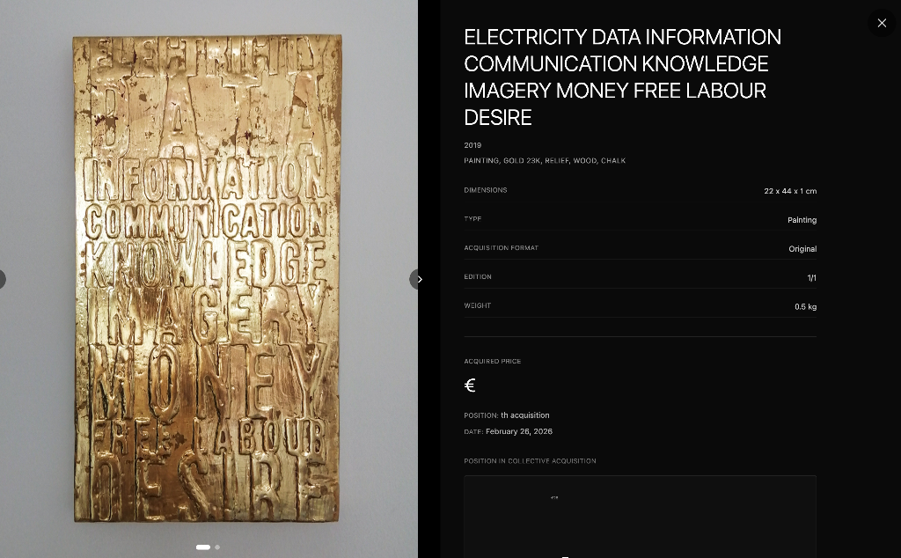The height and width of the screenshot is (558, 901).
Task: Close the artwork detail panel
Action: [882, 23]
